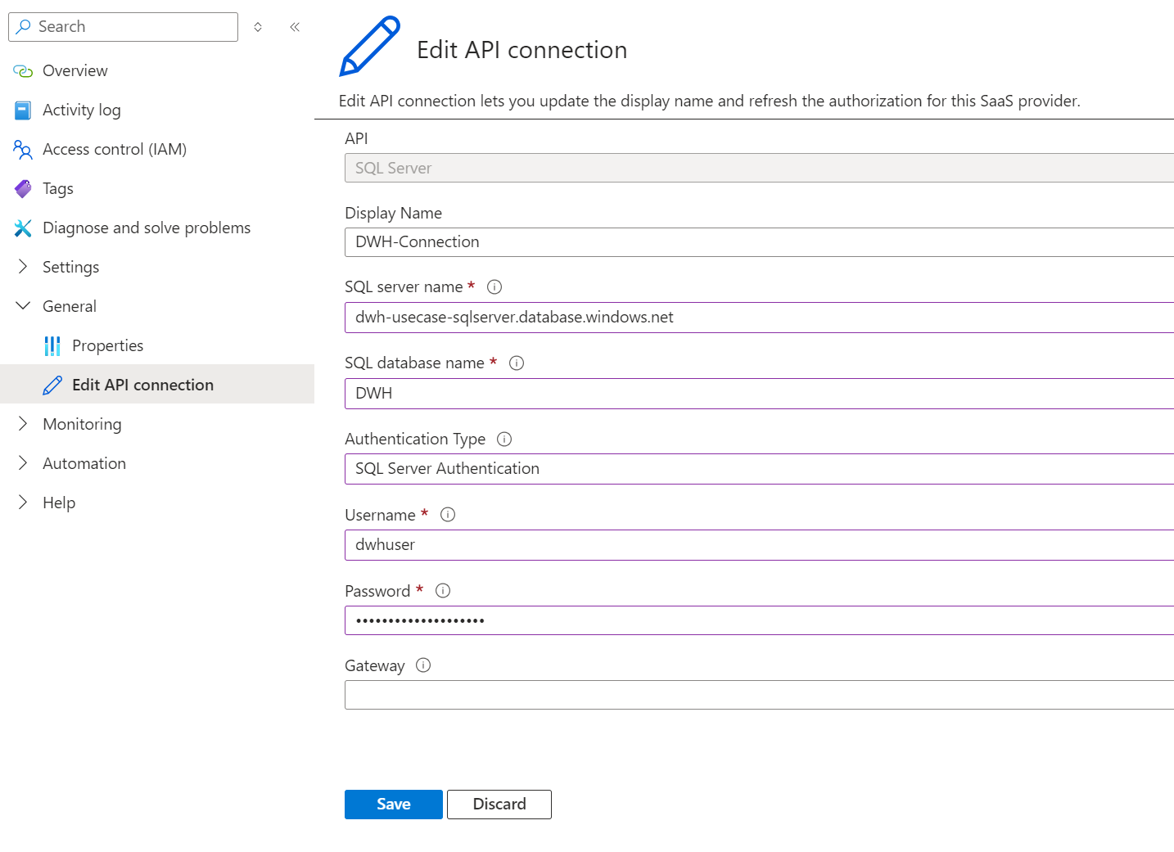
Task: Click info icon next to Password
Action: tap(443, 591)
